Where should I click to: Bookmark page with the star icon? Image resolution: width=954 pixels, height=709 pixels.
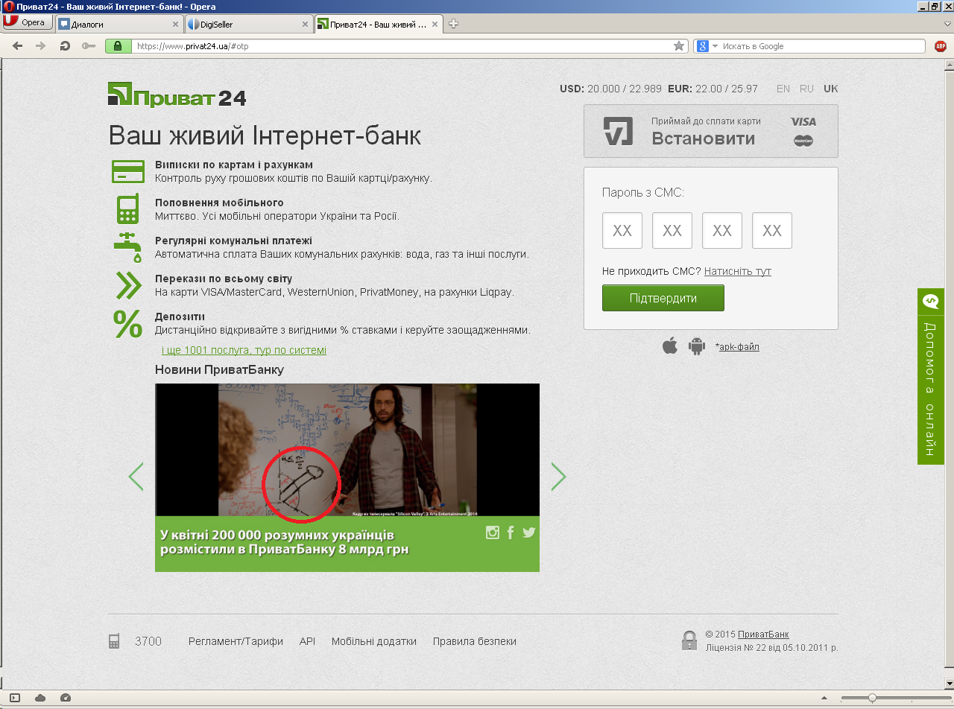[679, 46]
